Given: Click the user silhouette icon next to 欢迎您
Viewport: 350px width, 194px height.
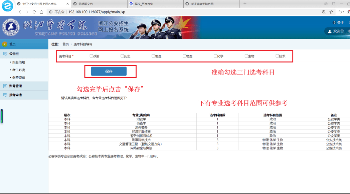Looking at the screenshot, I should coord(329,31).
